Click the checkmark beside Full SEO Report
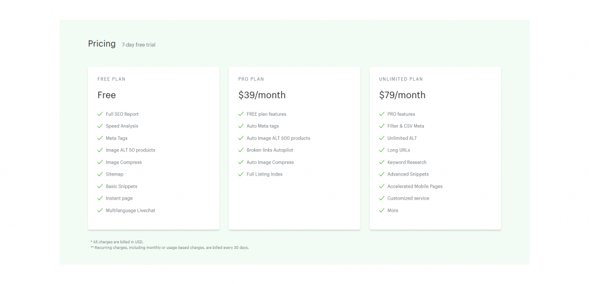This screenshot has height=284, width=589. point(100,114)
